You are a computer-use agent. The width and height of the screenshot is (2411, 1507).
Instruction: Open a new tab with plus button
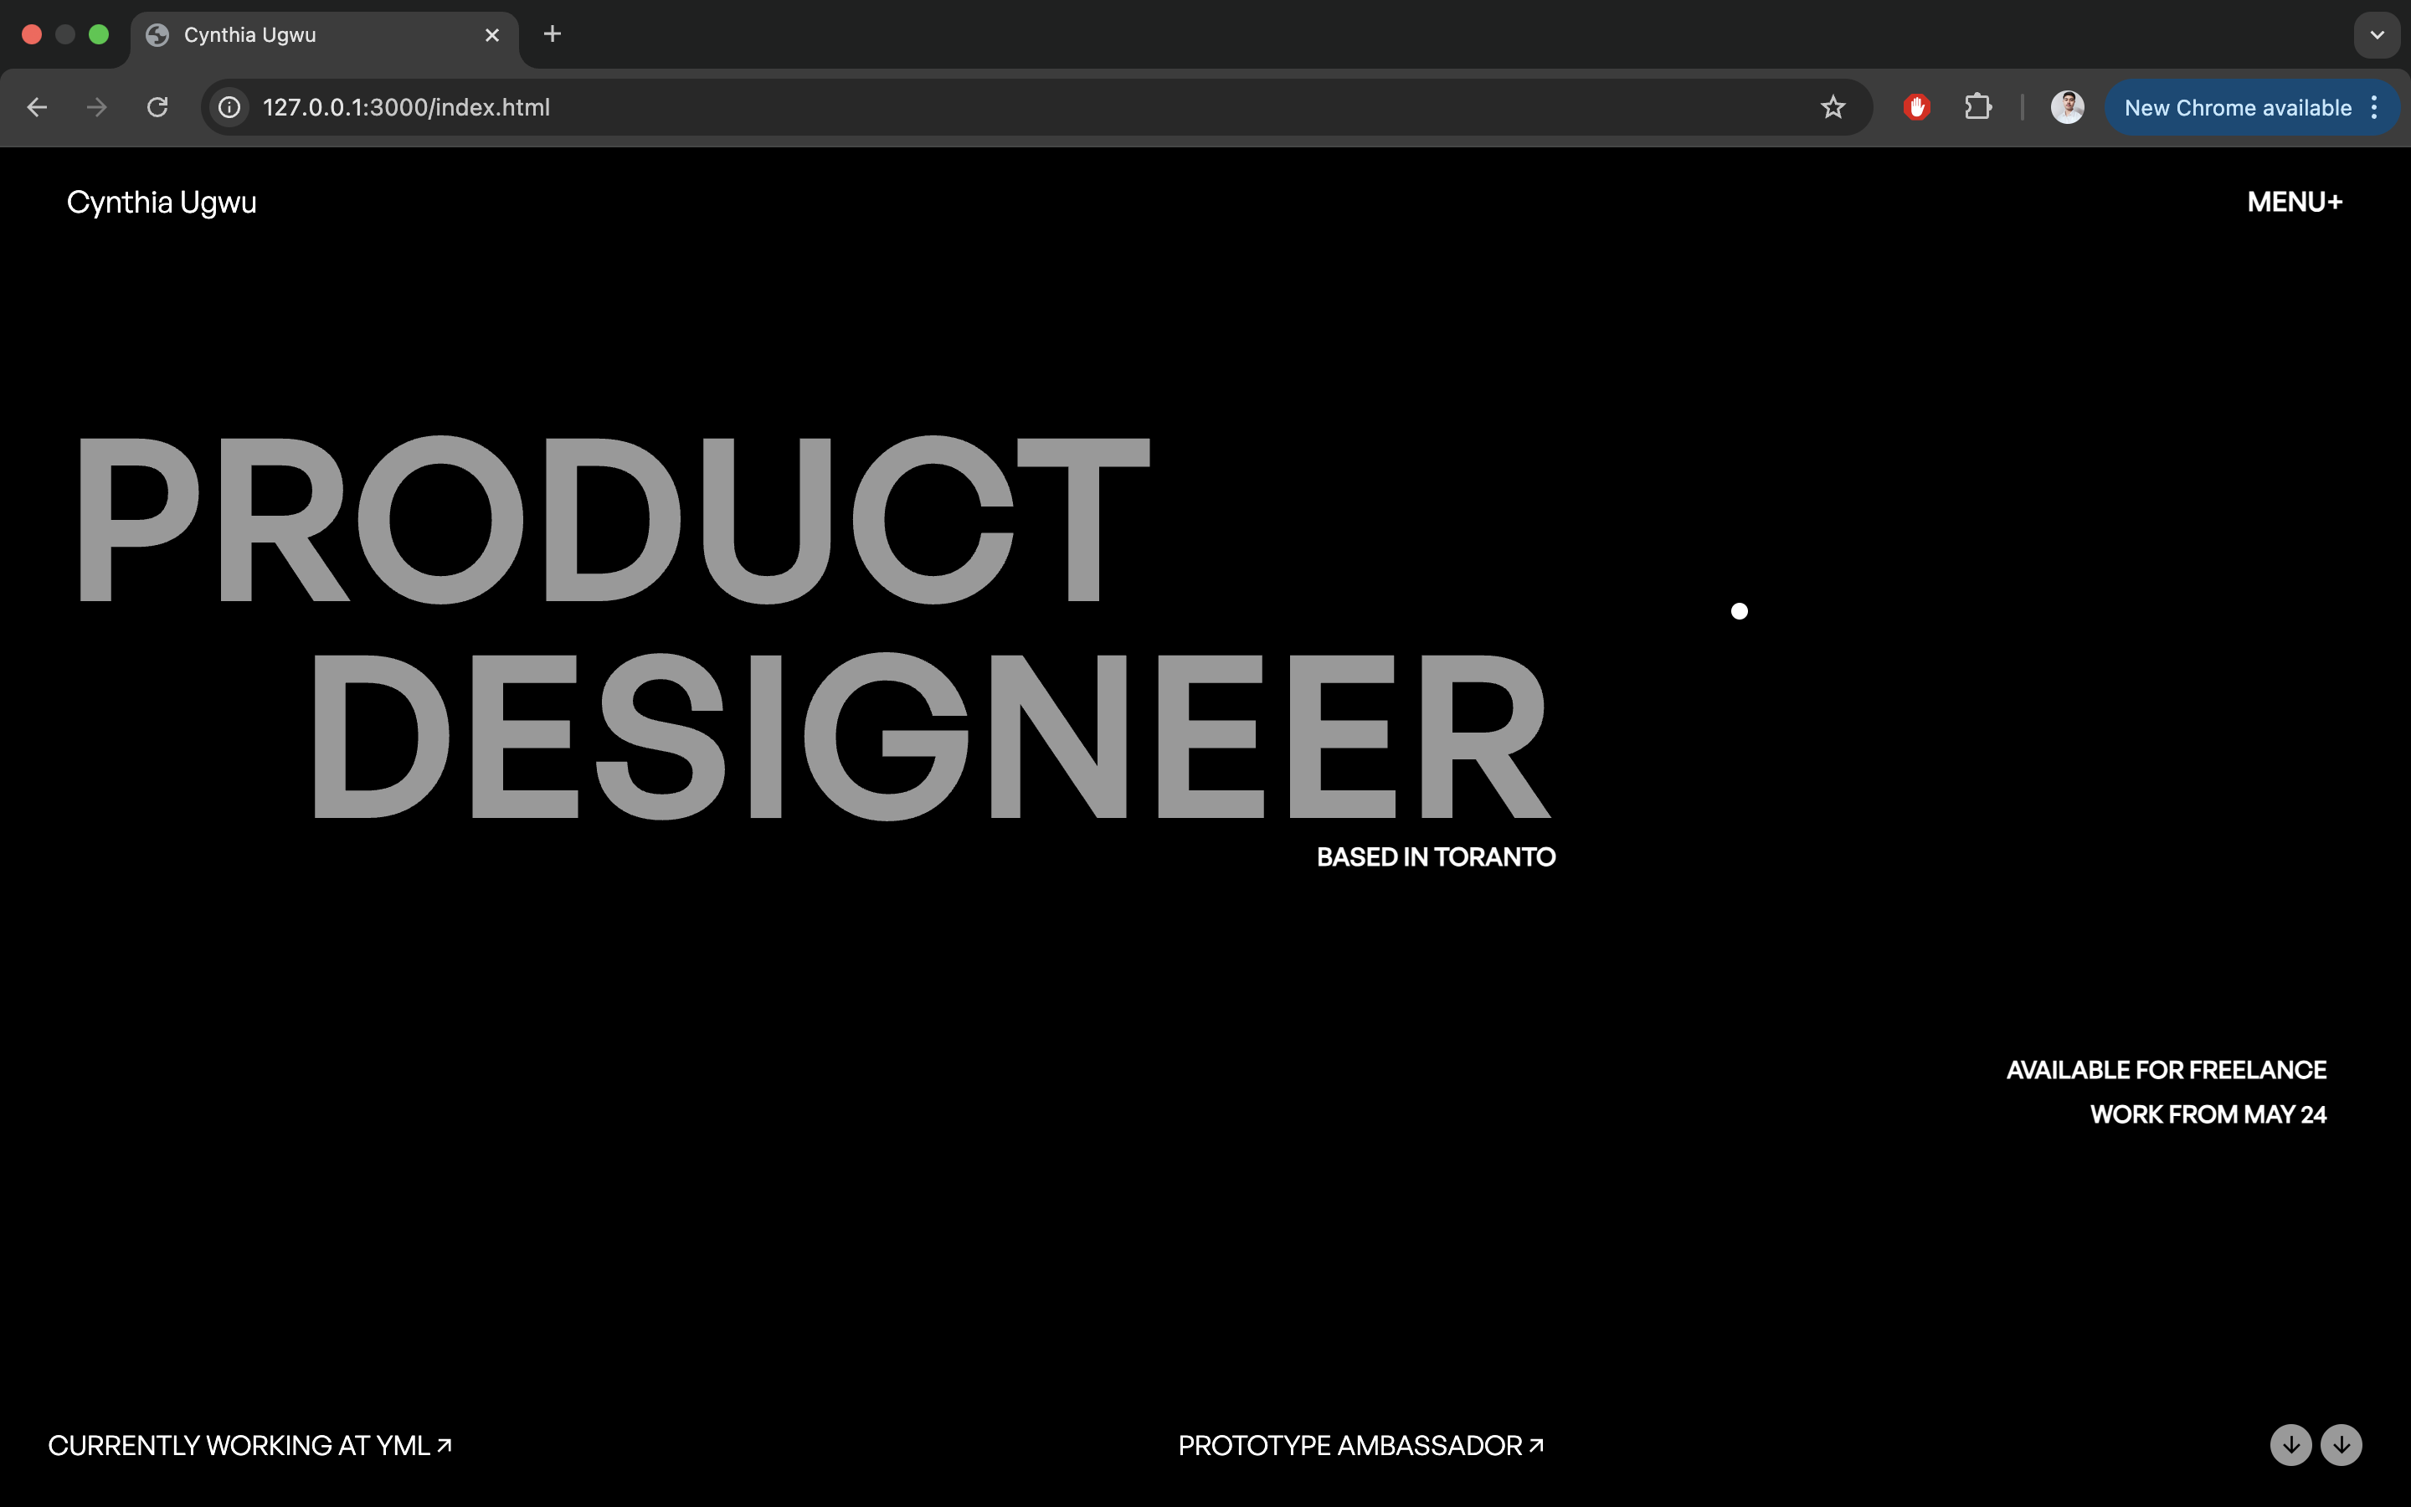[x=552, y=35]
